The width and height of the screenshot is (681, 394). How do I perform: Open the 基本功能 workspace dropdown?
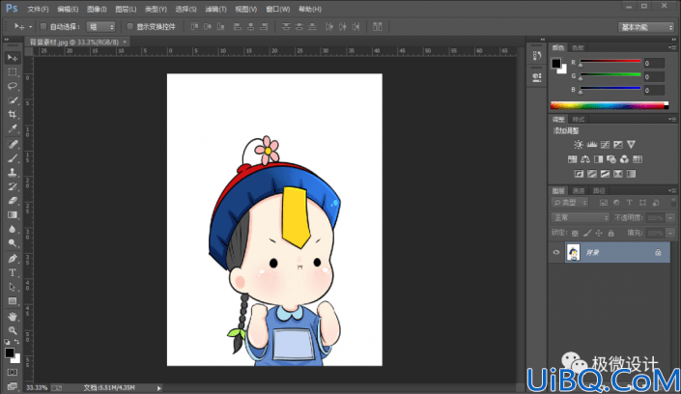tap(645, 27)
